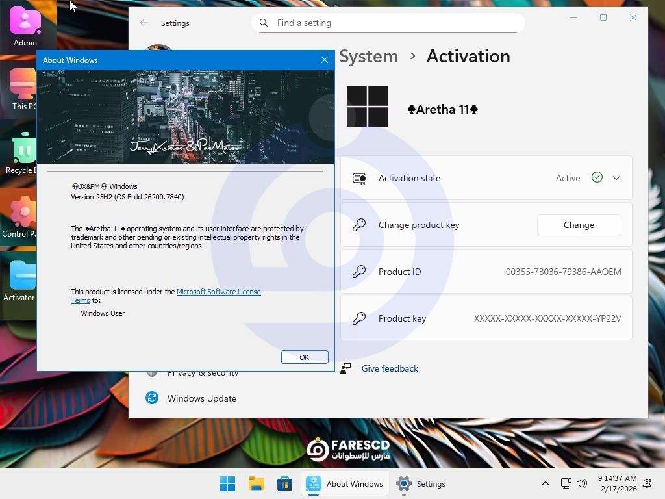
Task: Open the Start menu
Action: pos(227,483)
